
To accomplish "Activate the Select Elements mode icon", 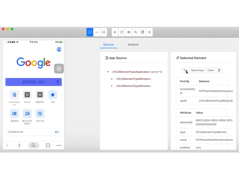I will [90, 32].
